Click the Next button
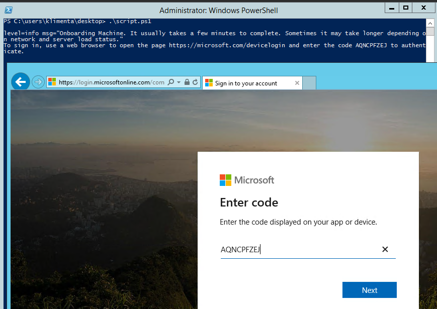Screen dimensions: 437x309 [x=369, y=290]
